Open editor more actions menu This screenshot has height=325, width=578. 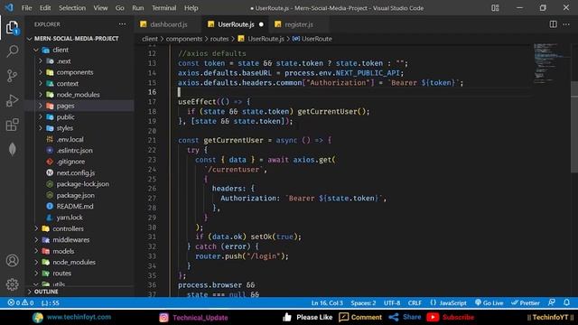[x=566, y=24]
